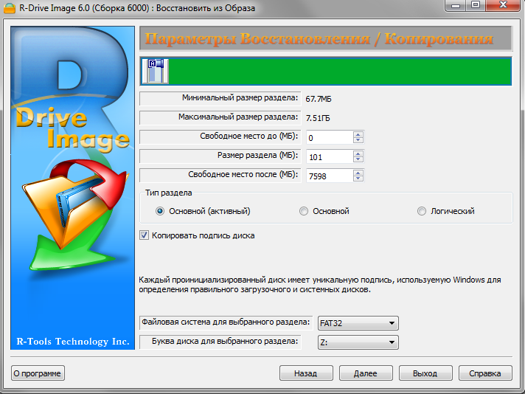
Task: Close the R-Drive Image window
Action: (503, 5)
